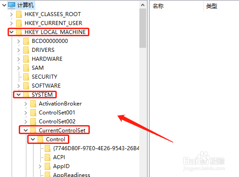Select SECURITY key label
Viewport: 239px width, 177px height.
[44, 77]
